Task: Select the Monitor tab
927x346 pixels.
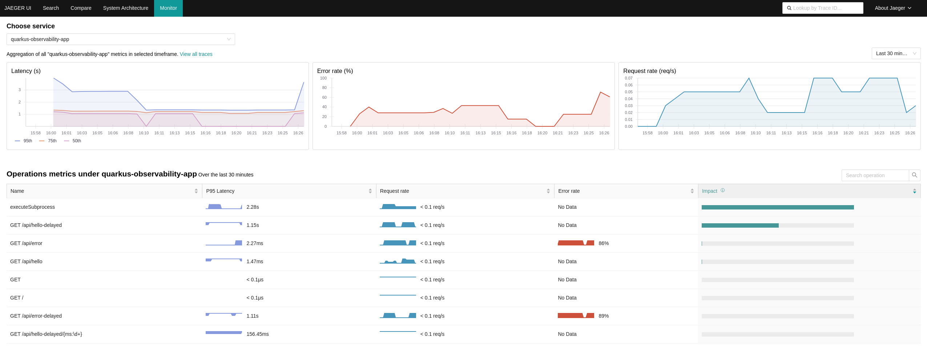Action: (168, 8)
